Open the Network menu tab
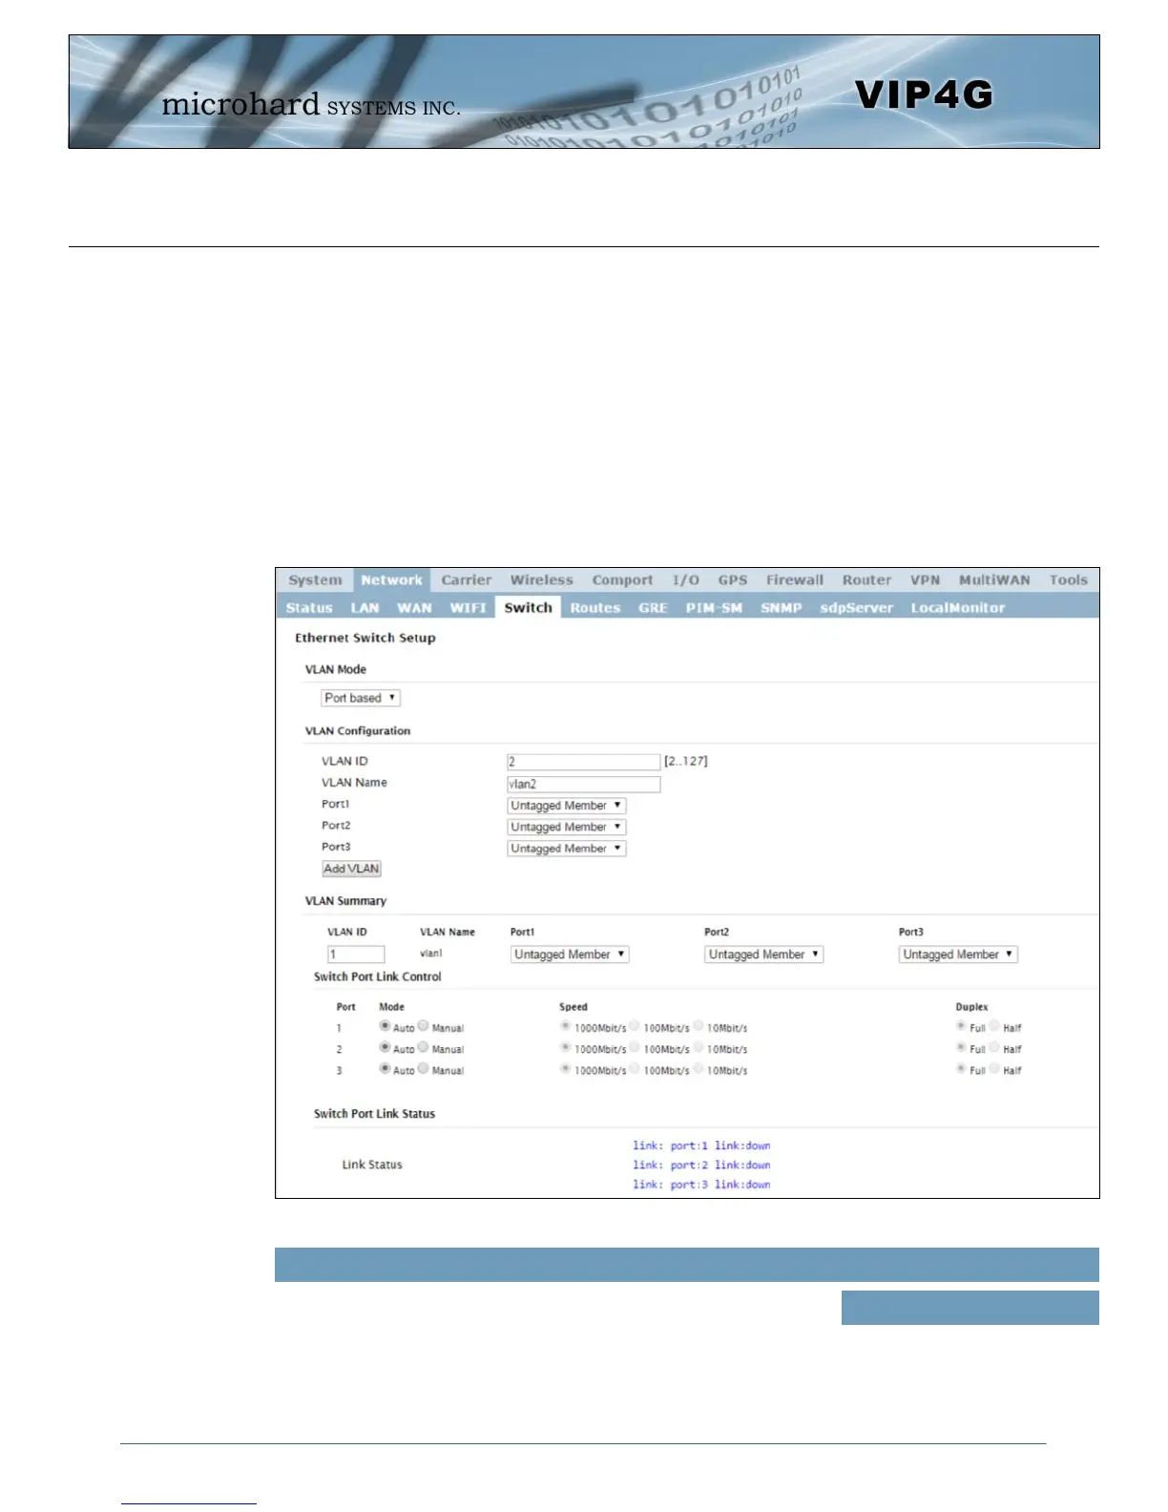The height and width of the screenshot is (1512, 1168). [391, 580]
